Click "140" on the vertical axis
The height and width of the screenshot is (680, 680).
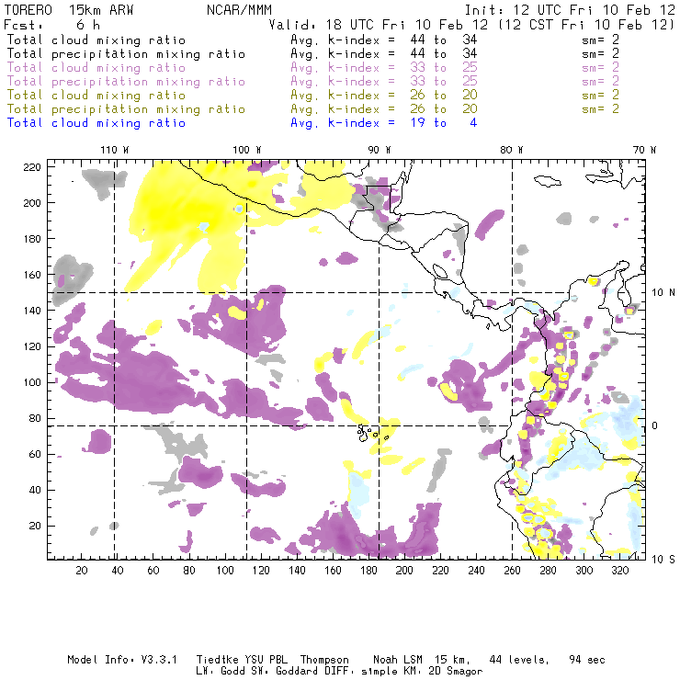pos(31,311)
